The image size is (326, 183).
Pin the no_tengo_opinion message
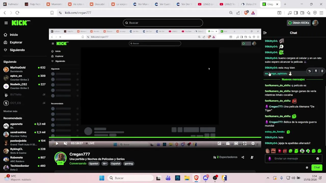click(316, 71)
